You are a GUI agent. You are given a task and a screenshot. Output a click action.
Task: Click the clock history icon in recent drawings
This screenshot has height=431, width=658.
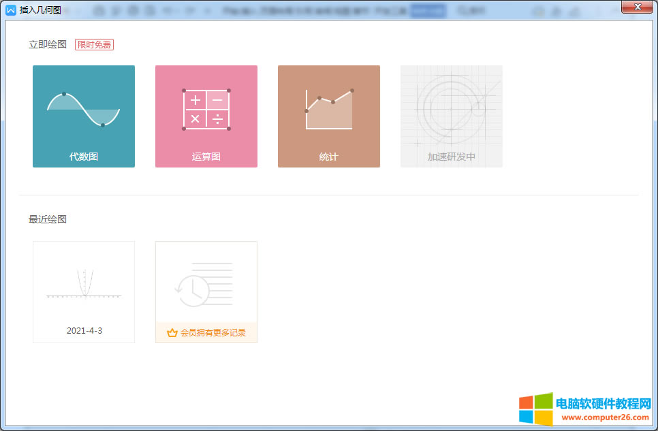click(x=193, y=292)
